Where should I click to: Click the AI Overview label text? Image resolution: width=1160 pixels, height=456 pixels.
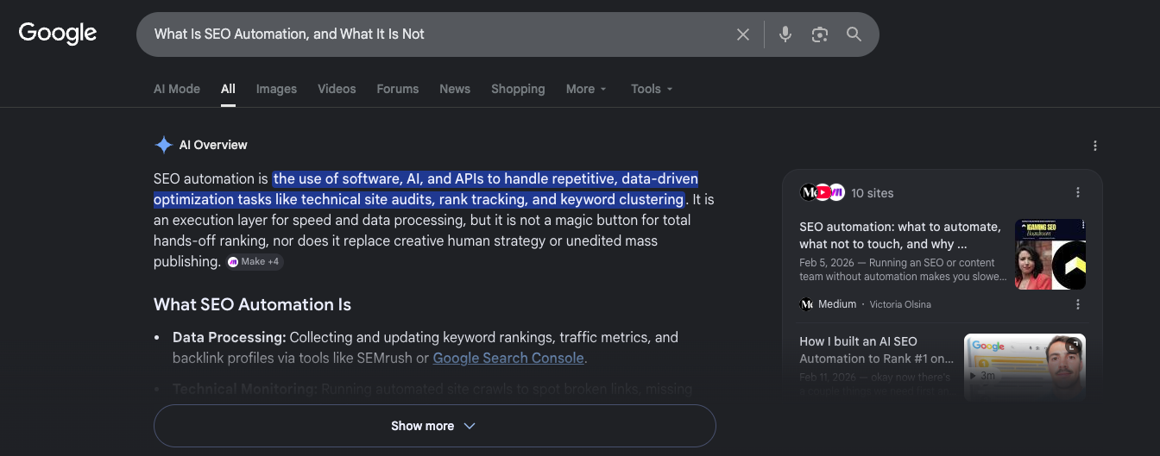coord(213,145)
